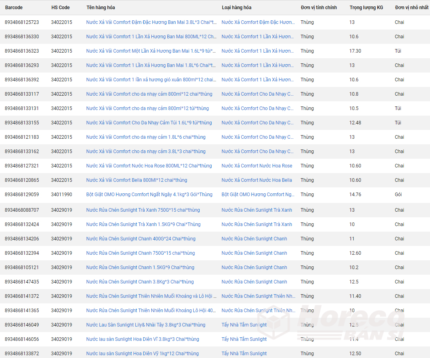Select barcode 8934868136330
This screenshot has height=358, width=430.
[22, 36]
